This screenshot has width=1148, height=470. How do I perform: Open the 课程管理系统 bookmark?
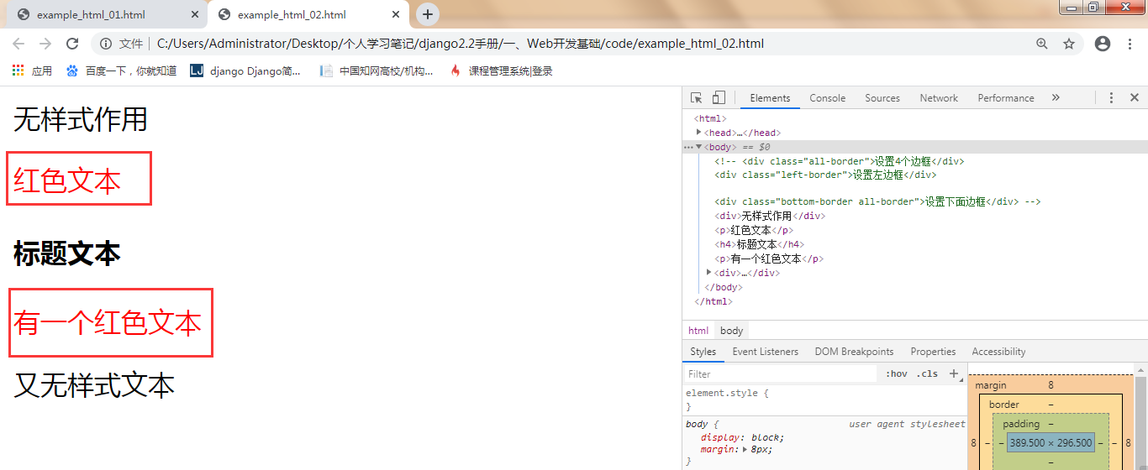502,71
